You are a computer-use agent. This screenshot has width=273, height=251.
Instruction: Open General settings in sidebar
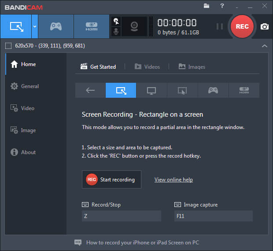[x=36, y=86]
